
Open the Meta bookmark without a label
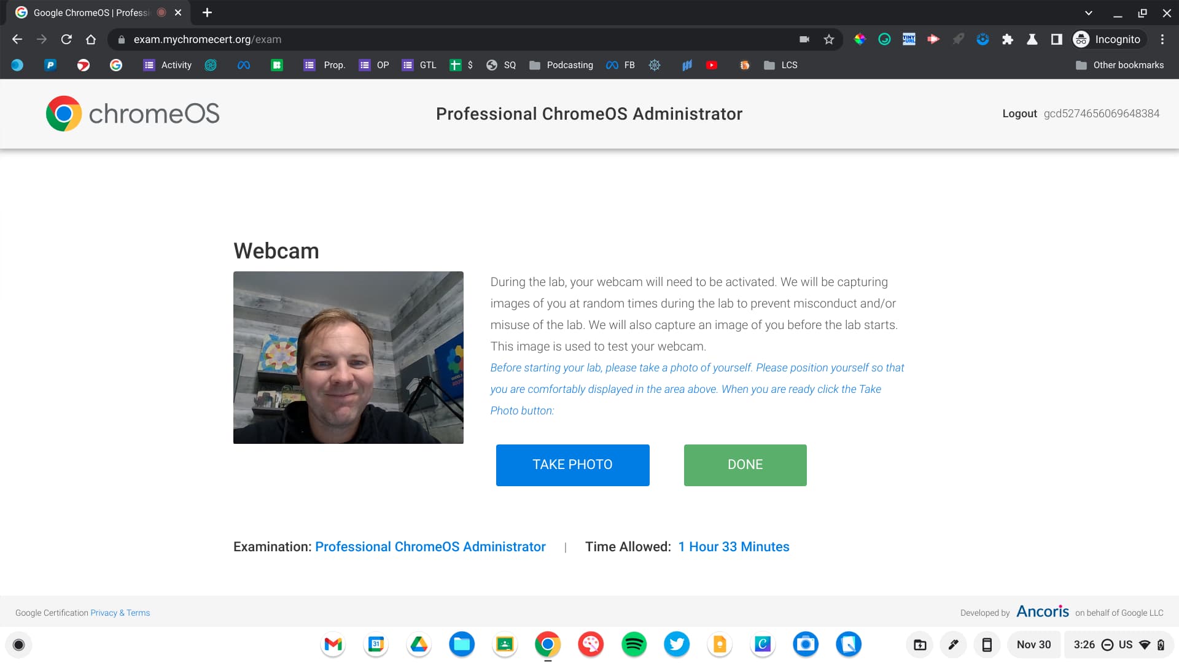[244, 65]
